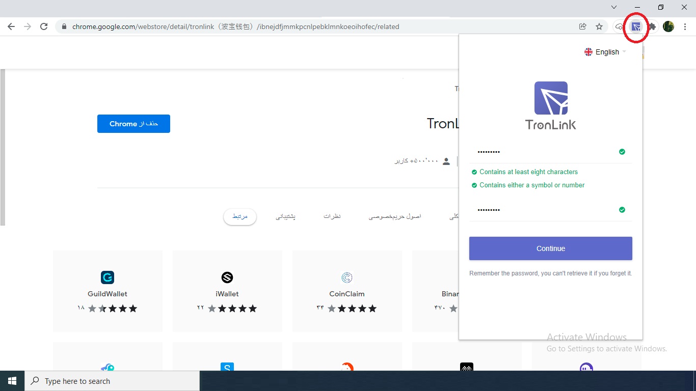Click the share page icon in address bar
The width and height of the screenshot is (696, 391).
tap(582, 26)
